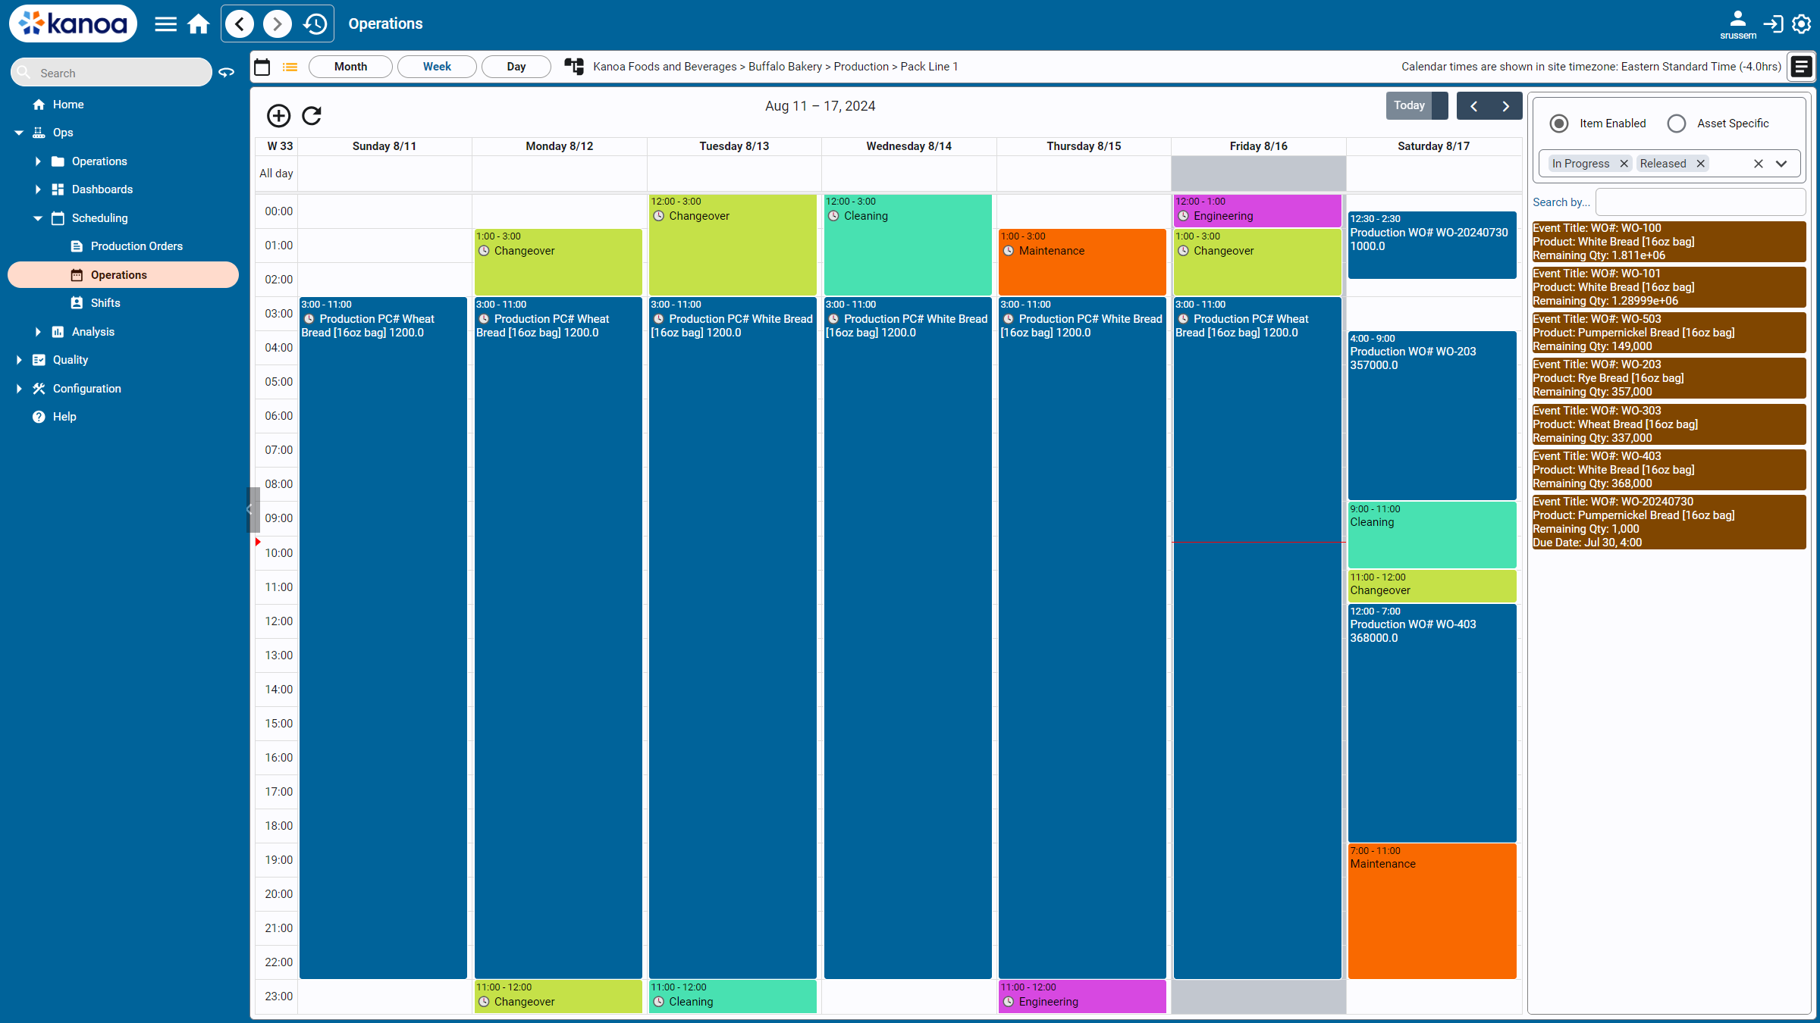Click the asset hierarchy tree icon
This screenshot has height=1023, width=1820.
574,67
